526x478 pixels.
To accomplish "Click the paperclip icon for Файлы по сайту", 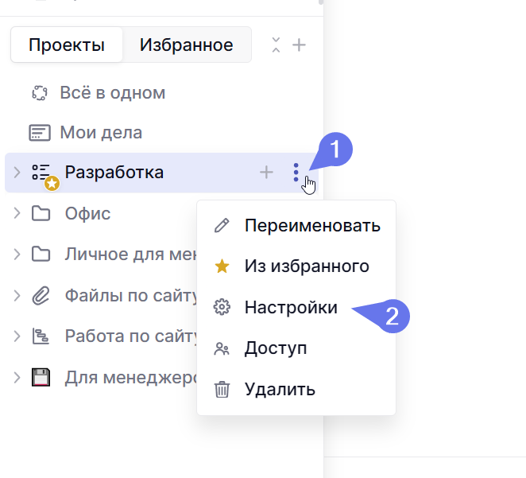I will (x=41, y=296).
